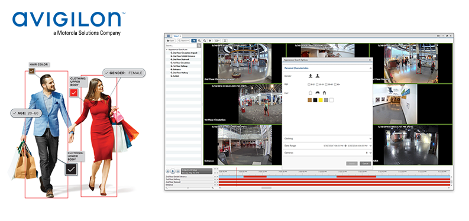Click the red playhead marker on the timeline

237,176
